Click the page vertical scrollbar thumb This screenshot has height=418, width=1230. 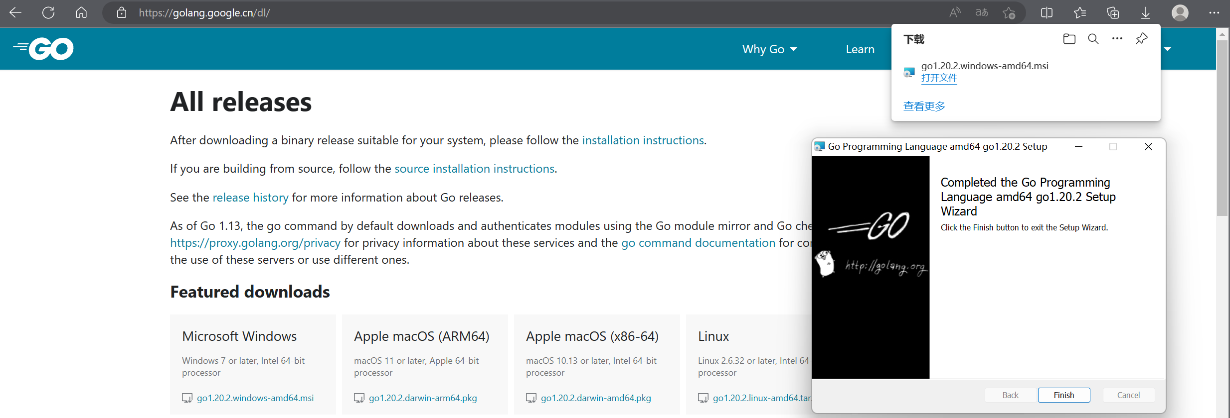(x=1222, y=128)
